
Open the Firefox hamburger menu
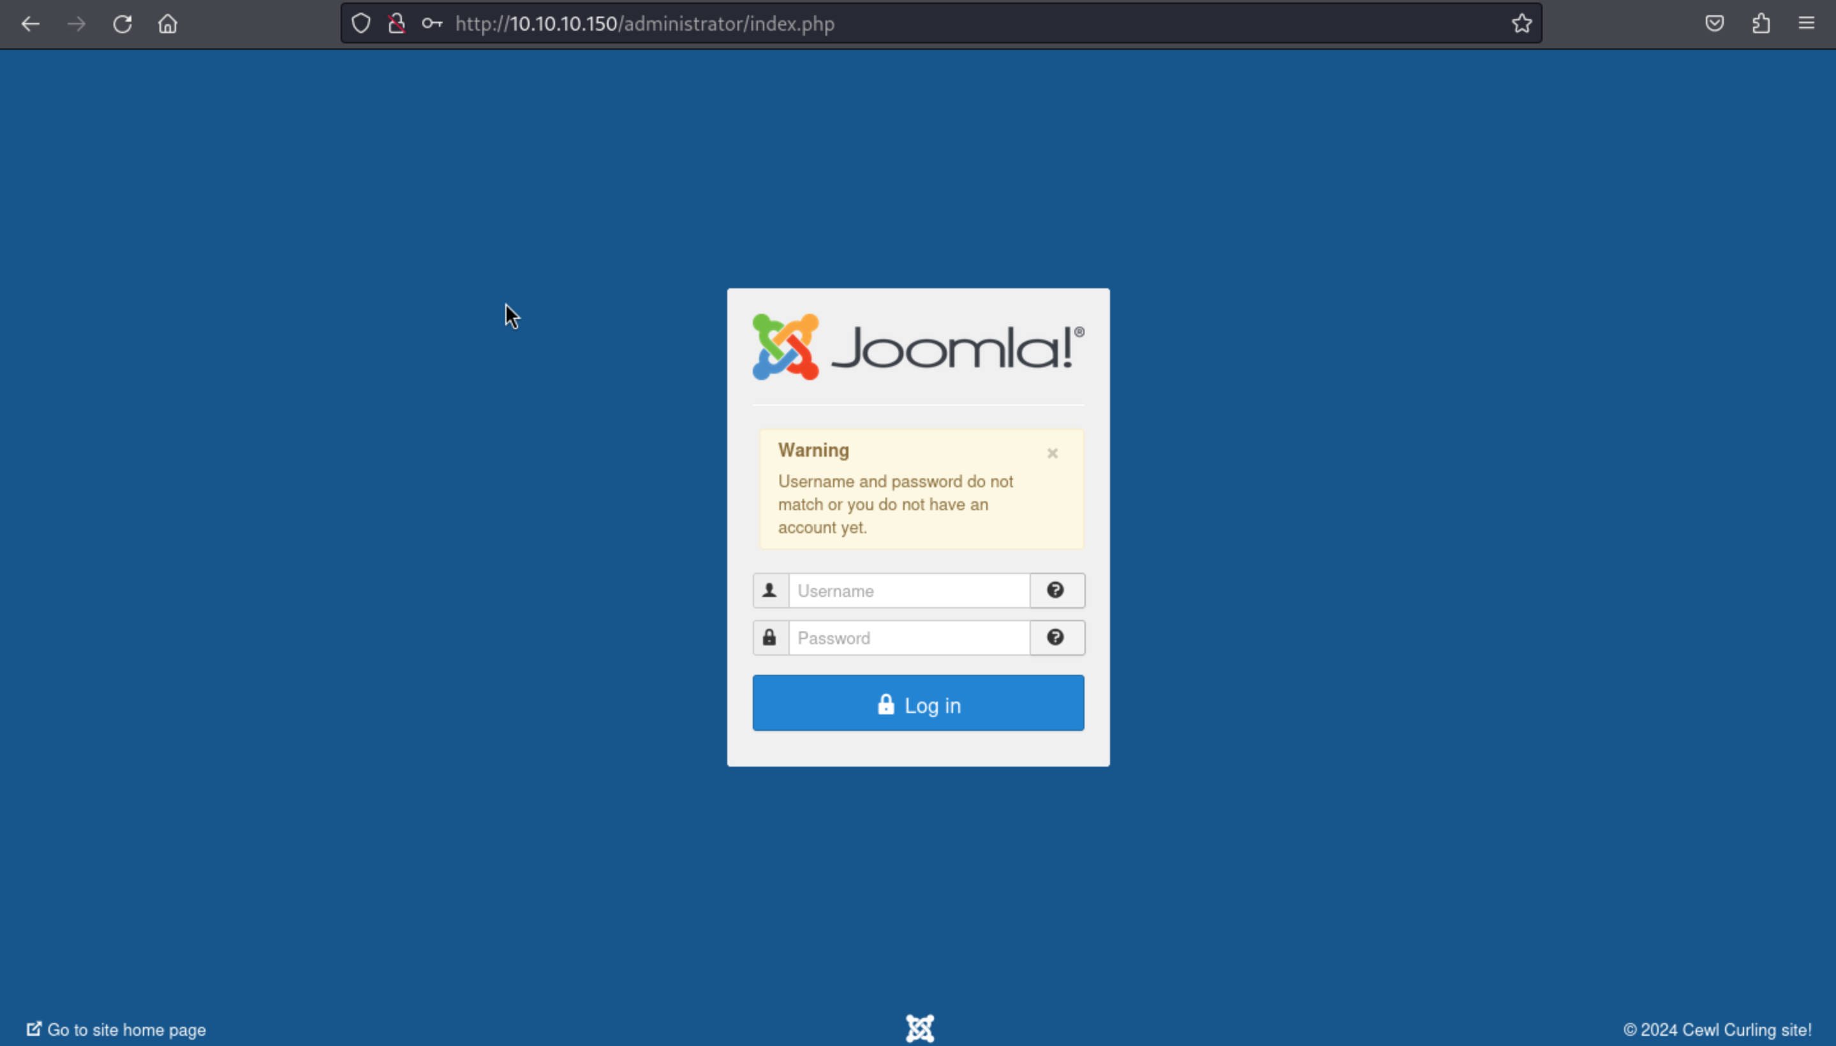tap(1807, 24)
